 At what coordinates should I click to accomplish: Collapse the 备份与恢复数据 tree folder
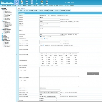click(1, 41)
